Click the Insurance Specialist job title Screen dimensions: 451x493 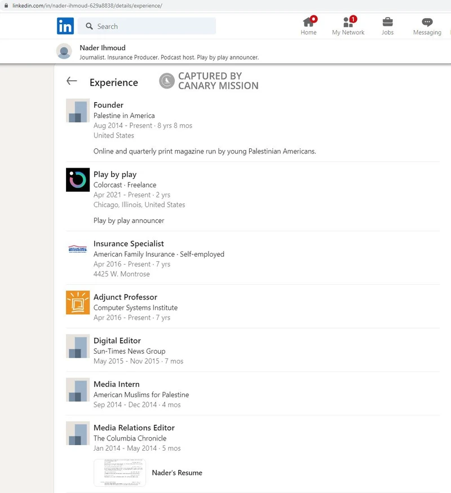(x=129, y=244)
